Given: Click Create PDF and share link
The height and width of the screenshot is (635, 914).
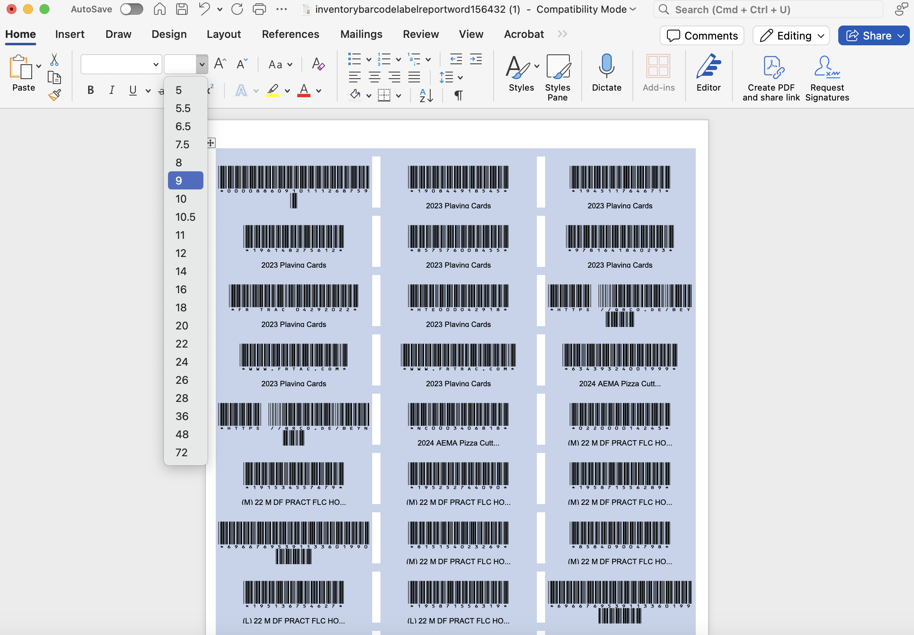Looking at the screenshot, I should (x=771, y=78).
